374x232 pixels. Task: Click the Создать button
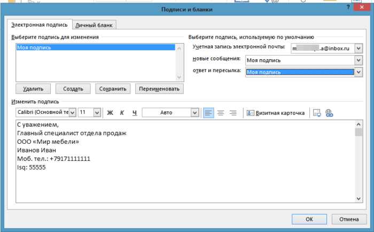pyautogui.click(x=73, y=89)
